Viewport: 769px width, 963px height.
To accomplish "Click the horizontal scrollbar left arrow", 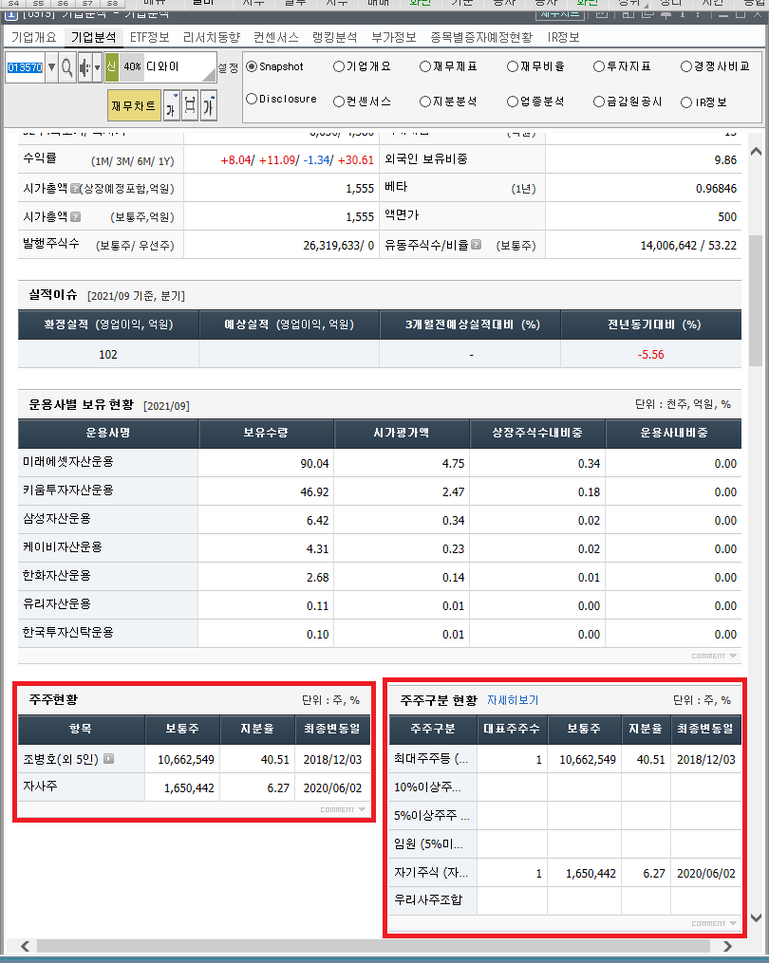I will (x=26, y=946).
